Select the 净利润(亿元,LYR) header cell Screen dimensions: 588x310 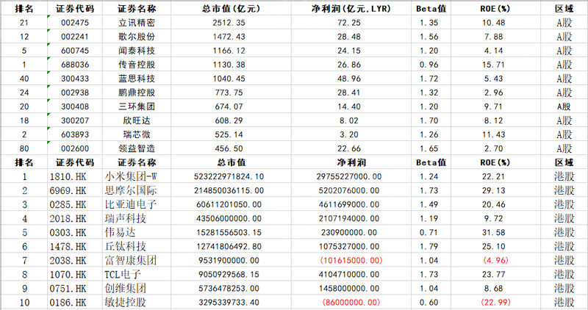(x=351, y=9)
